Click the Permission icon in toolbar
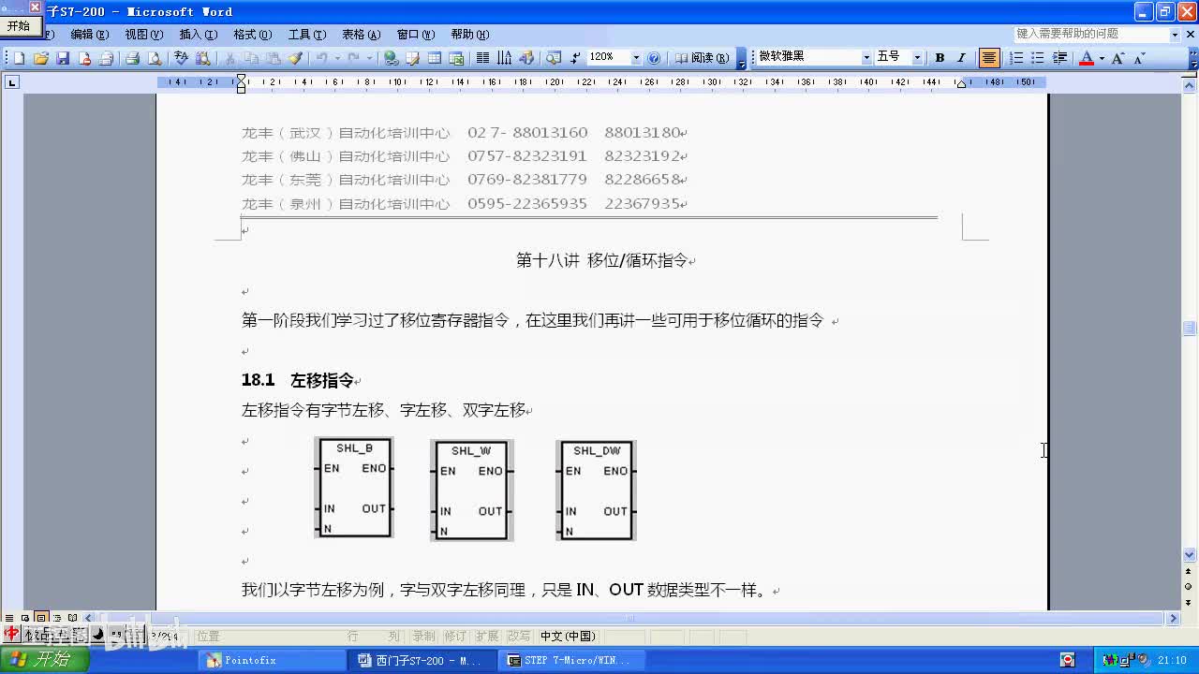The image size is (1199, 674). 84,58
